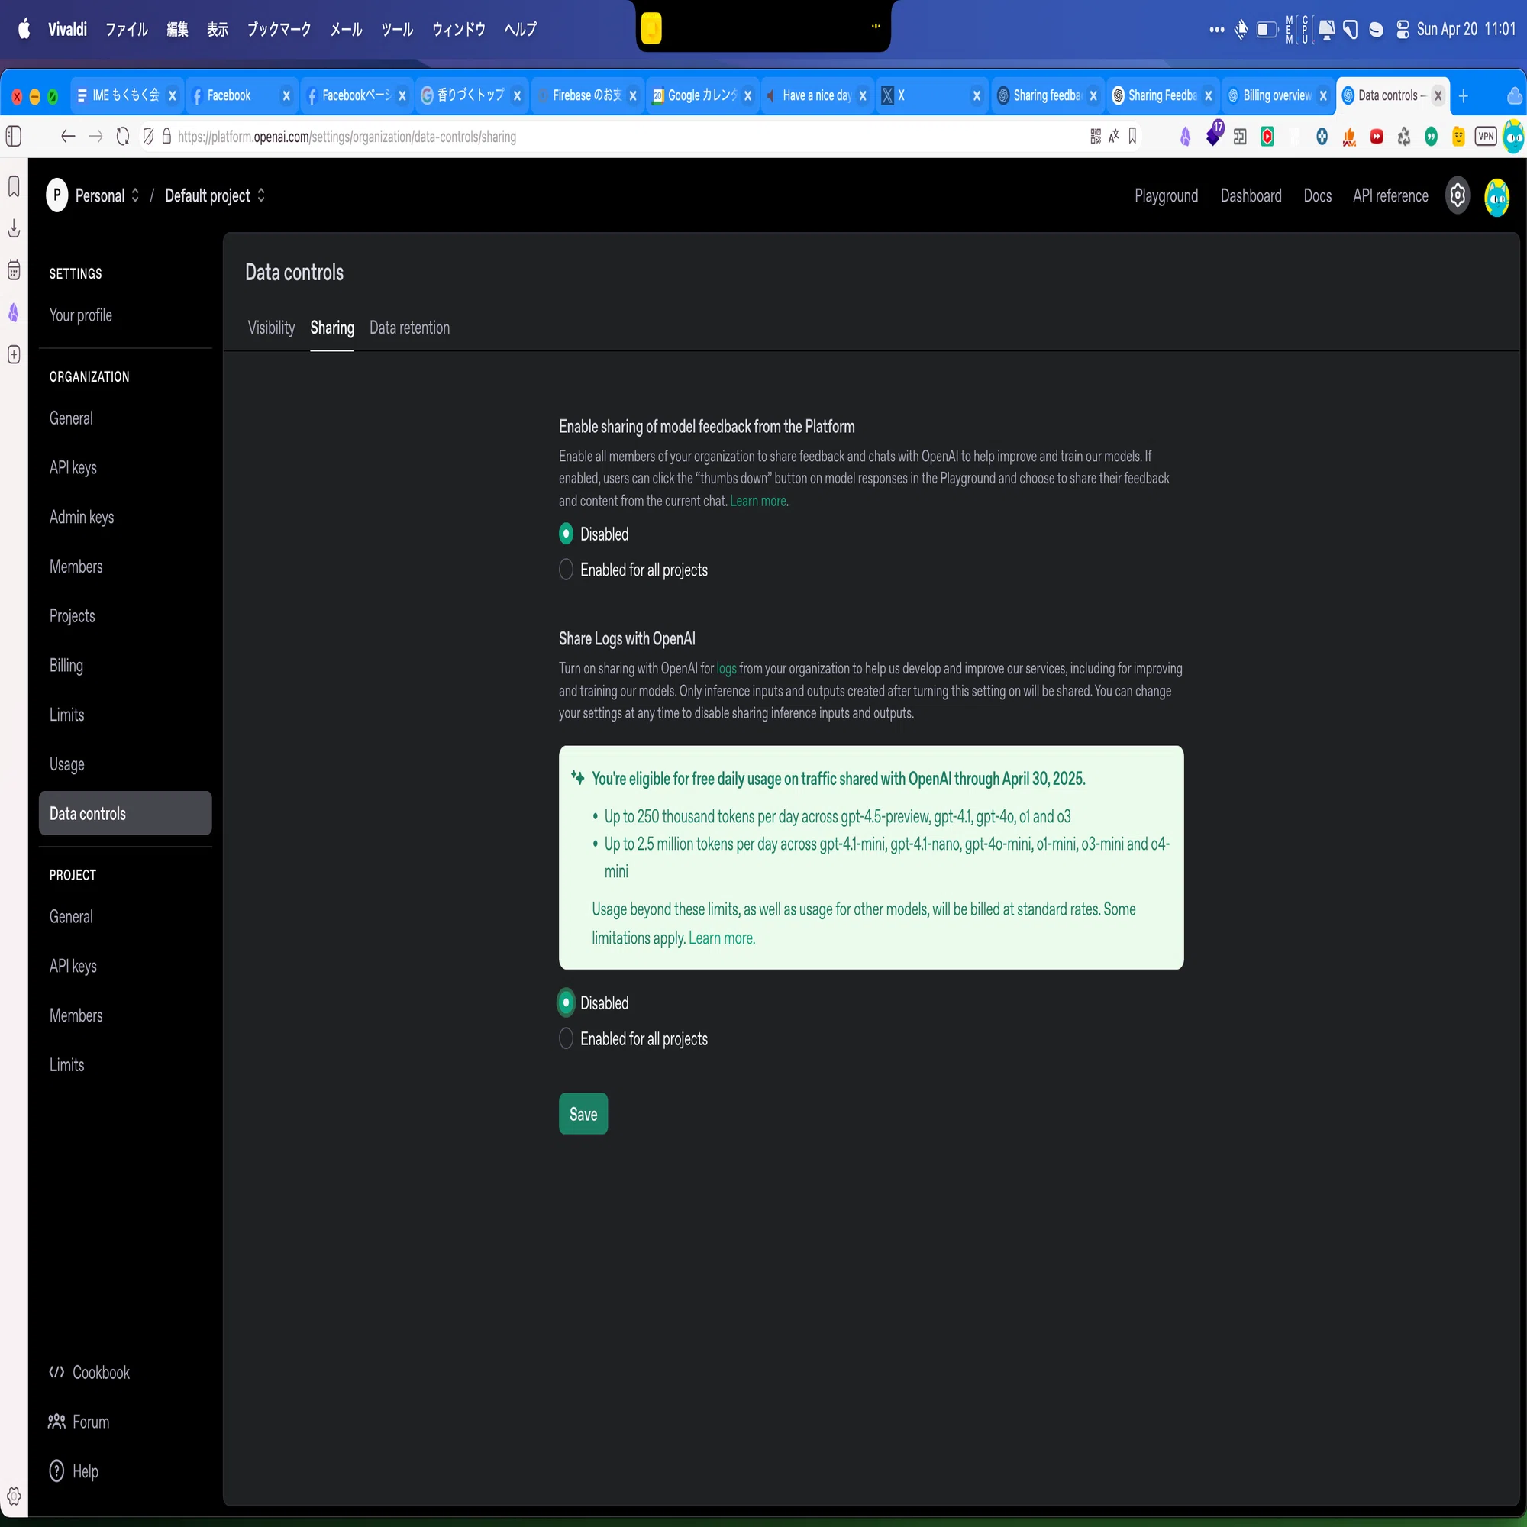Open the OpenAI settings gear icon

(x=1458, y=195)
